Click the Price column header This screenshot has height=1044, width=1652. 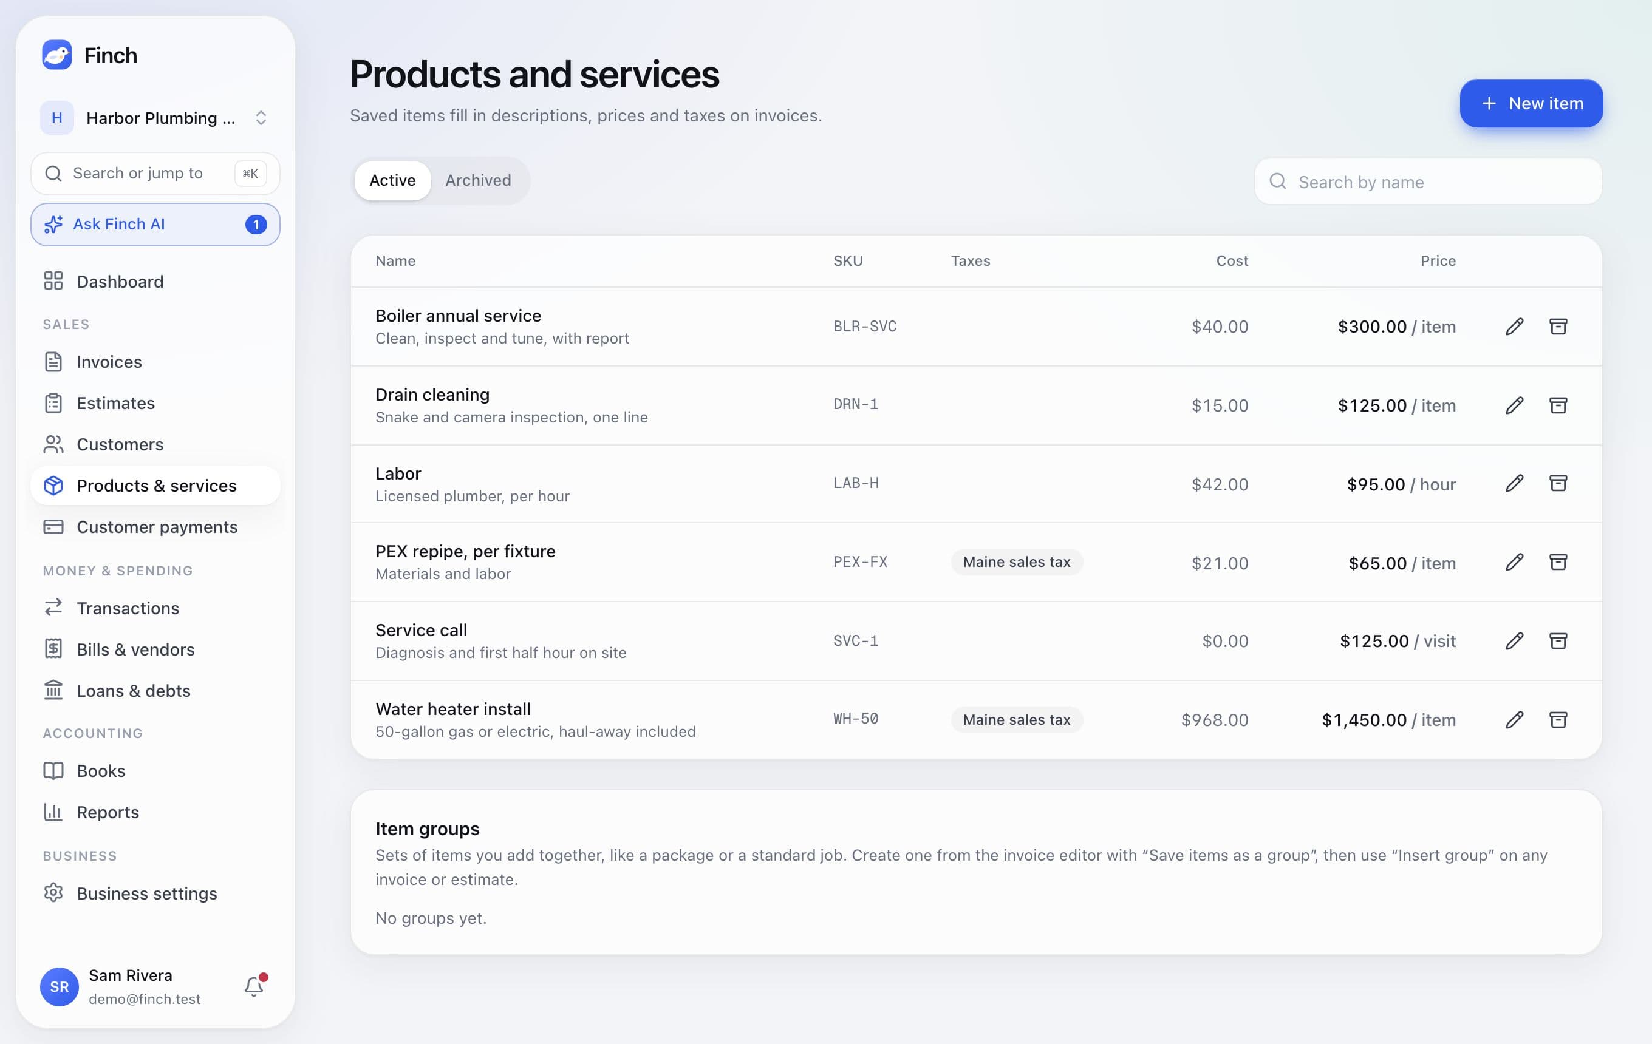point(1438,260)
